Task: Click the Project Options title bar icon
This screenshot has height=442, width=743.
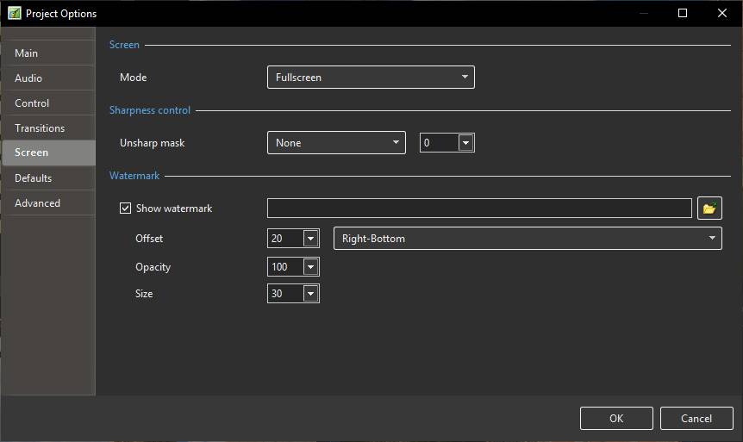Action: (14, 13)
